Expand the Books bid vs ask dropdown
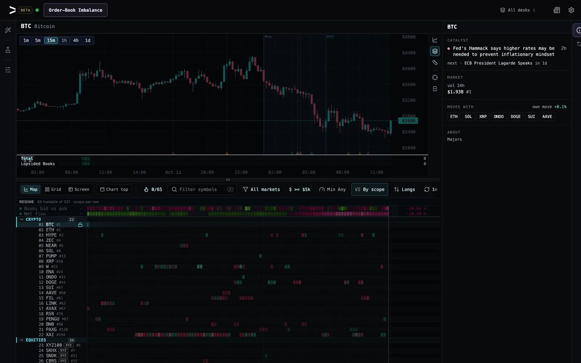The height and width of the screenshot is (363, 581). coord(81,209)
